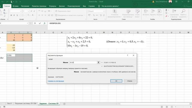The width and height of the screenshot is (192, 108).
Task: Open Conditional Formatting menu
Action: tap(115, 13)
